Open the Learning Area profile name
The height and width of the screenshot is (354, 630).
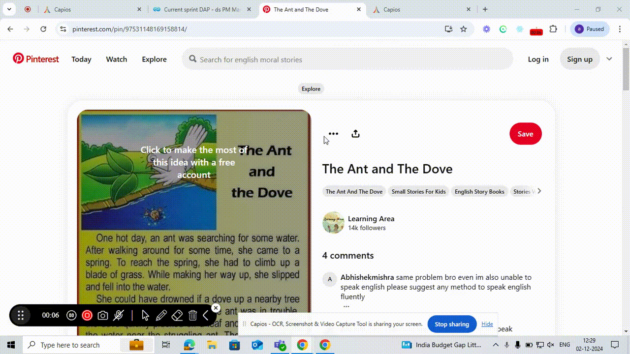tap(371, 219)
